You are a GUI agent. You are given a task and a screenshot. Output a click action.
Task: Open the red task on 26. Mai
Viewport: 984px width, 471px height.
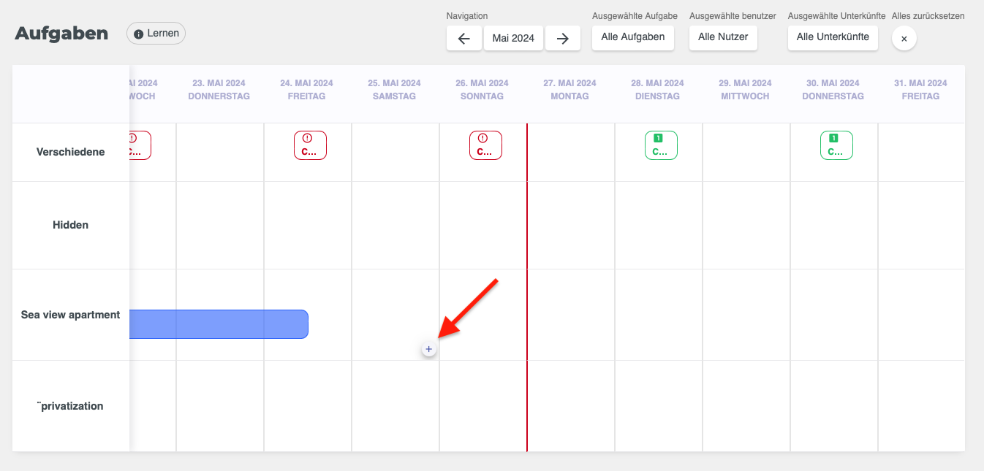pos(485,145)
